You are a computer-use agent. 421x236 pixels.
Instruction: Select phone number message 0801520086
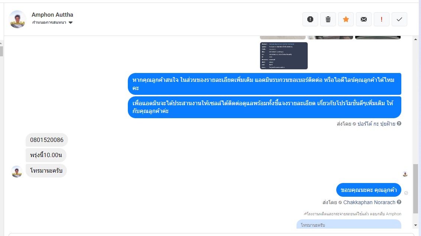point(47,140)
